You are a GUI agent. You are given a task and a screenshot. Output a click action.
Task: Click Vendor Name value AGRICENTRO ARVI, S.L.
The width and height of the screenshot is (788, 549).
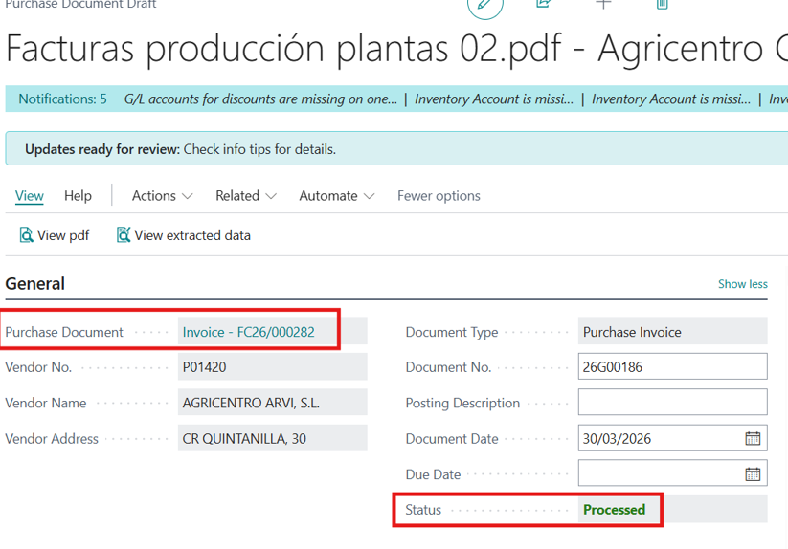(x=272, y=403)
